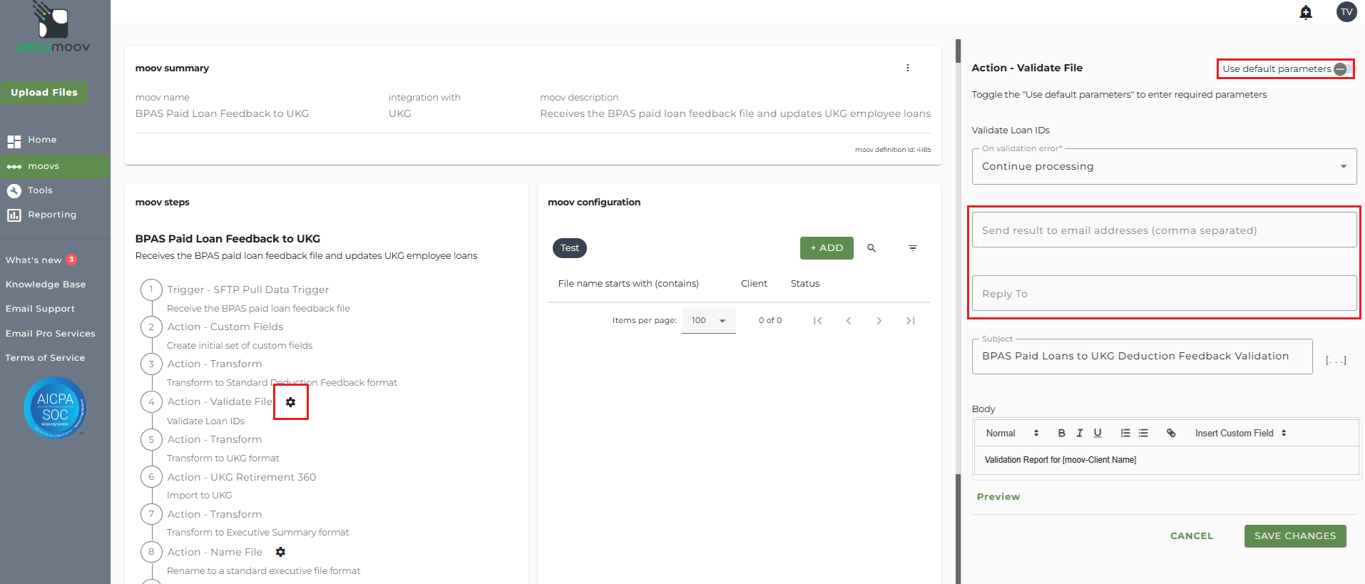Insert a link in Body editor
The image size is (1365, 584).
coord(1171,433)
